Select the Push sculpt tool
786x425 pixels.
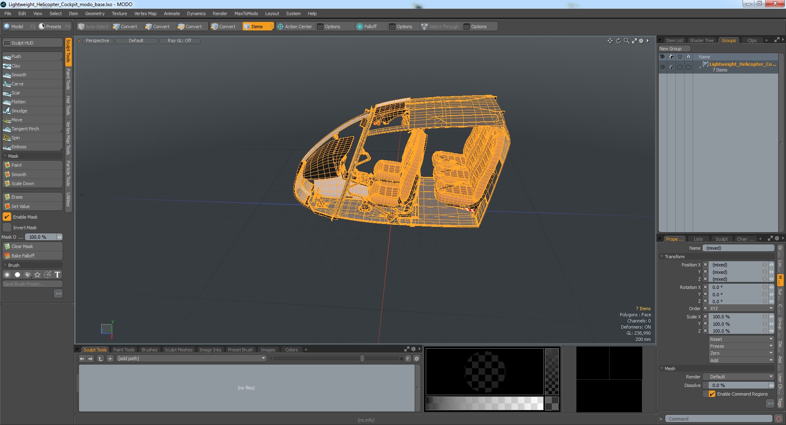pyautogui.click(x=32, y=56)
